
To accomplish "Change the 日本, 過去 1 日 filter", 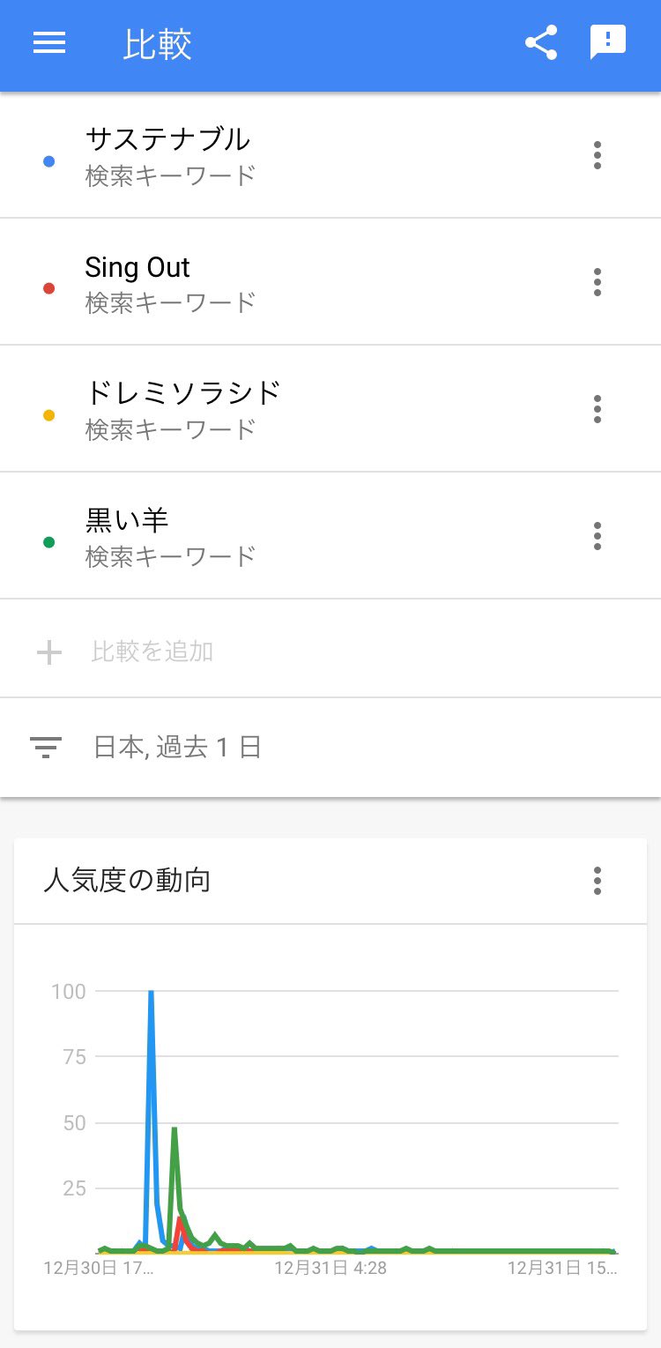I will click(x=177, y=748).
